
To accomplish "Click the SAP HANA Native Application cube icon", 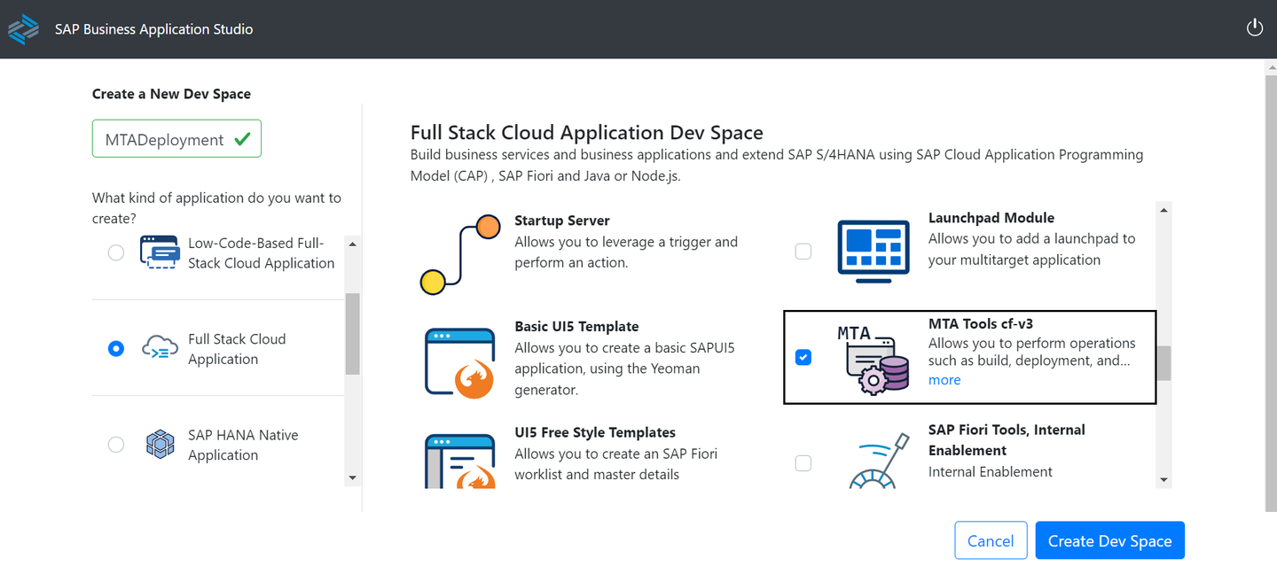I will point(160,444).
